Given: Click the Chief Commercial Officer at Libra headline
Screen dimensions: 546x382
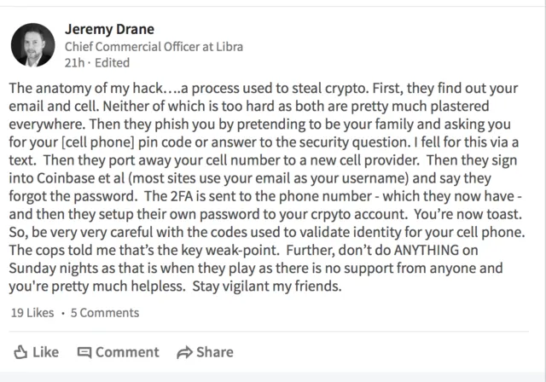Looking at the screenshot, I should coord(154,47).
